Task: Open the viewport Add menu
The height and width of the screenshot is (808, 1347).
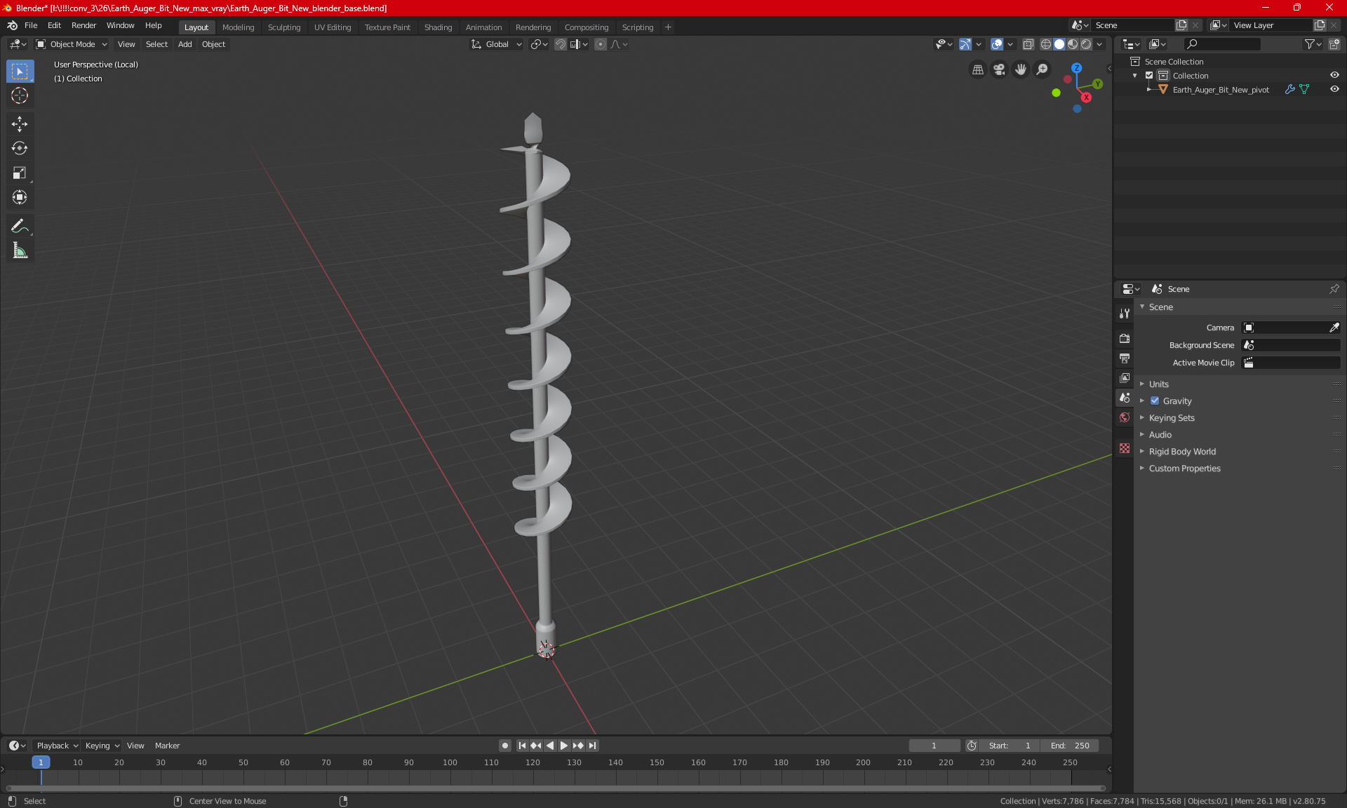Action: coord(185,44)
